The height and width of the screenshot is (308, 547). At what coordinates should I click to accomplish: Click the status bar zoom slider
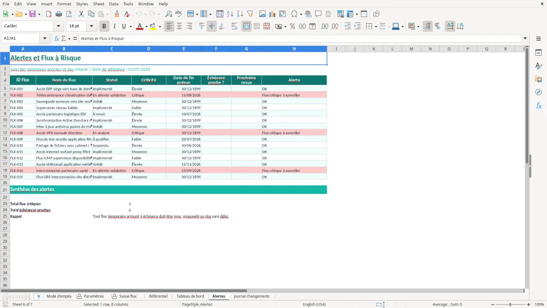510,304
